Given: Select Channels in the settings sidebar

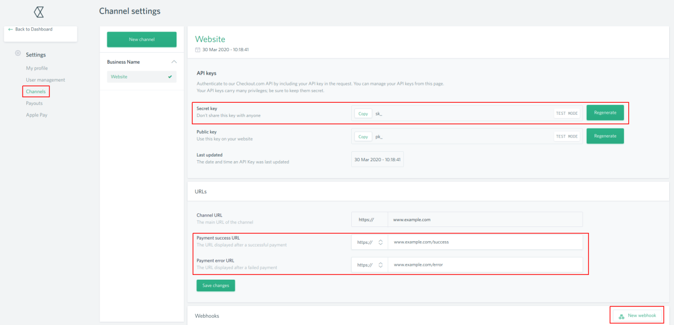Looking at the screenshot, I should pos(36,92).
